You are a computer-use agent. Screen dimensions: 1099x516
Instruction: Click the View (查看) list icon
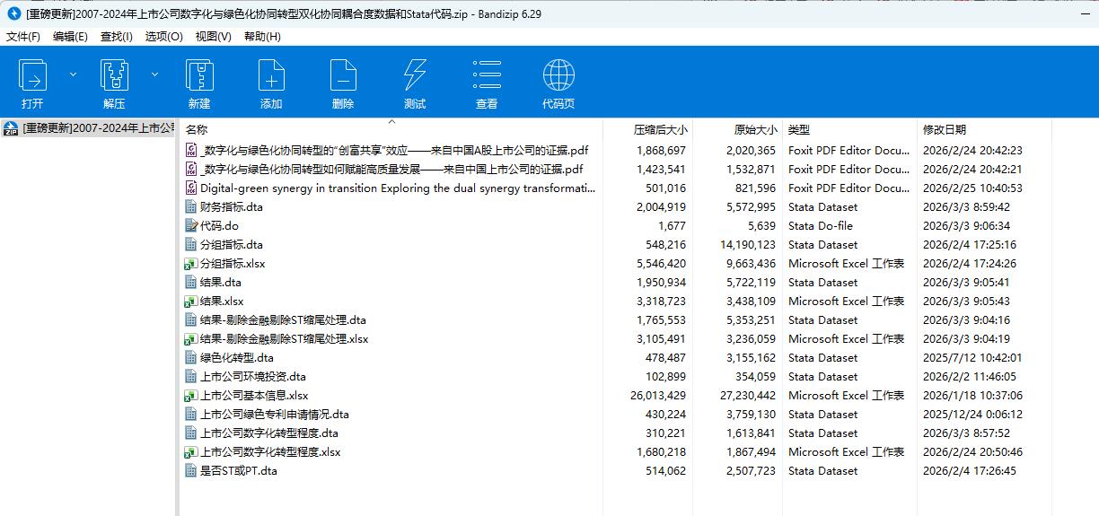[x=487, y=74]
